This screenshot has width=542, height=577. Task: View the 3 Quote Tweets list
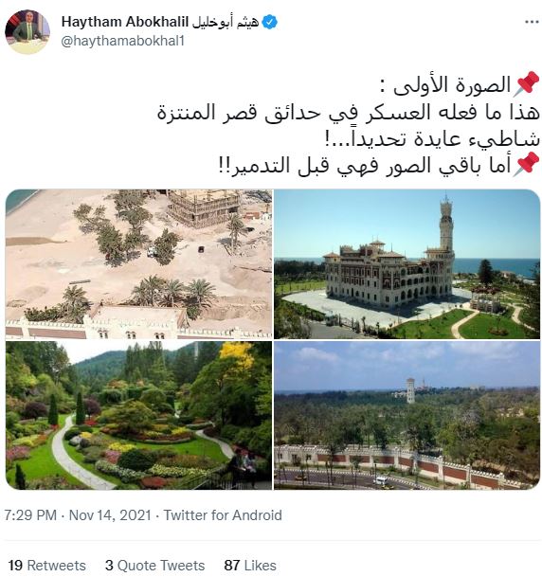point(154,566)
